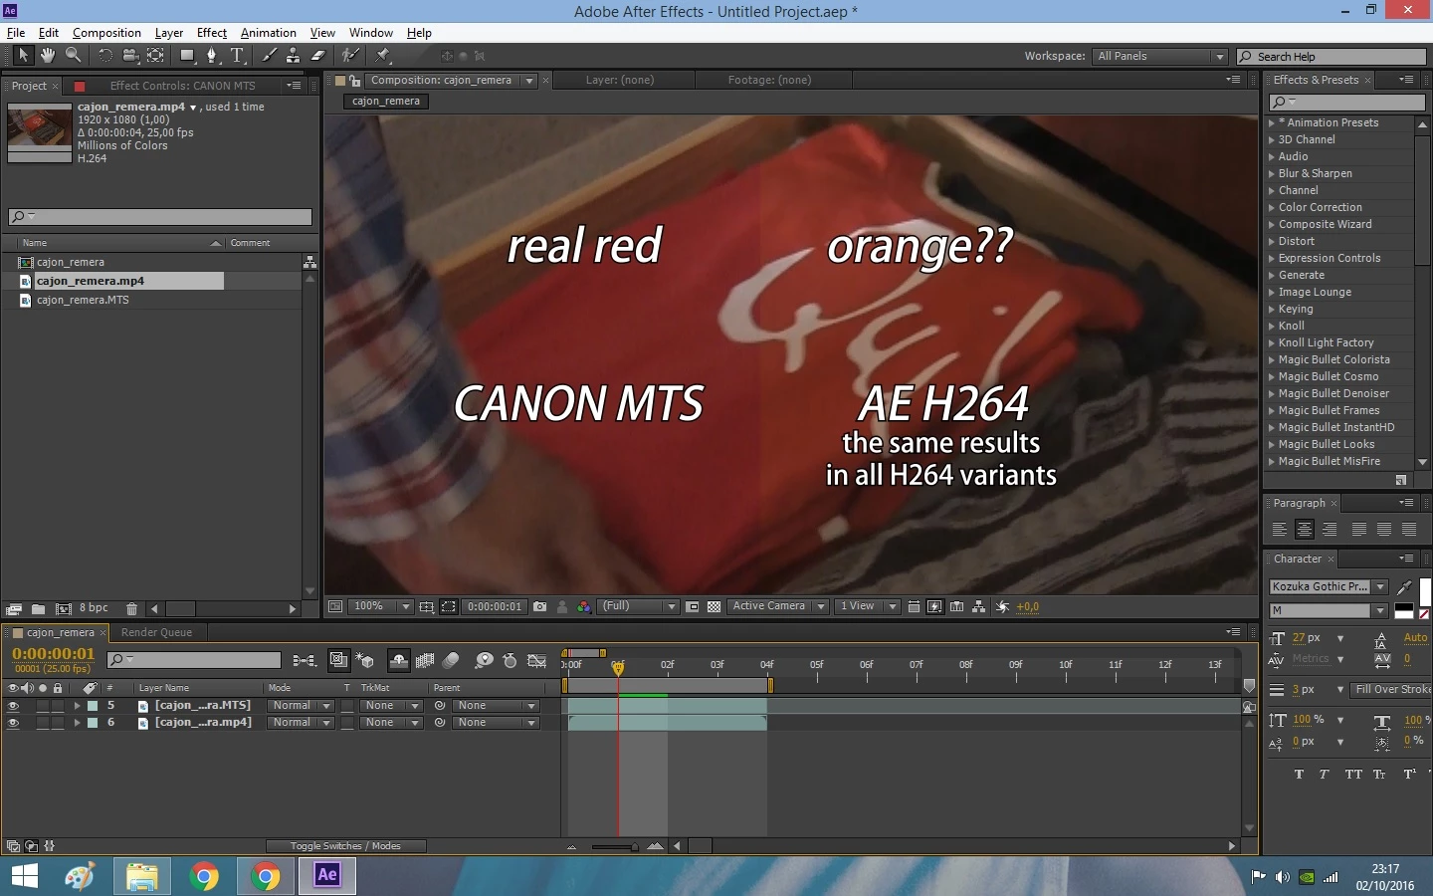The height and width of the screenshot is (896, 1433).
Task: Toggle Enable Frame Blending in timeline
Action: (426, 660)
